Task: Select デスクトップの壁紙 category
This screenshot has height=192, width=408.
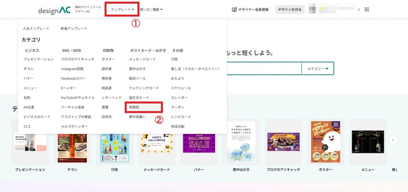Action: tap(76, 117)
